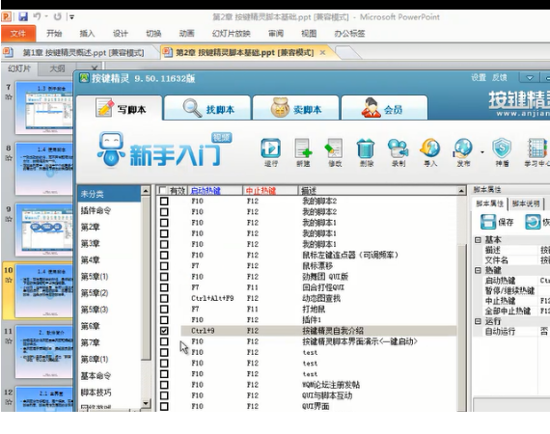Toggle the 有效 header select-all checkbox
This screenshot has width=550, height=434.
[162, 190]
